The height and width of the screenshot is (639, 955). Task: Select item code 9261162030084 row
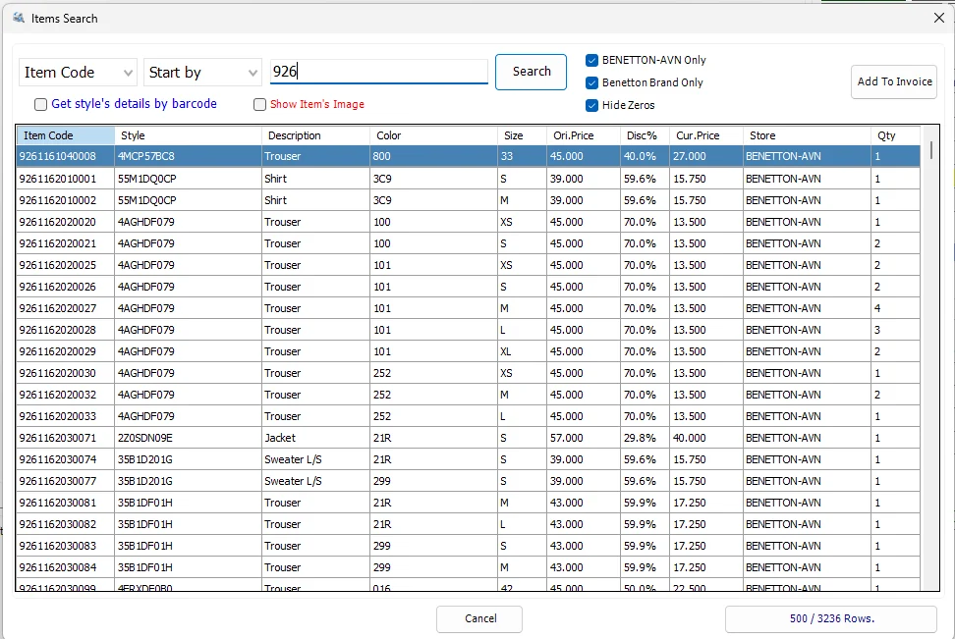[468, 567]
